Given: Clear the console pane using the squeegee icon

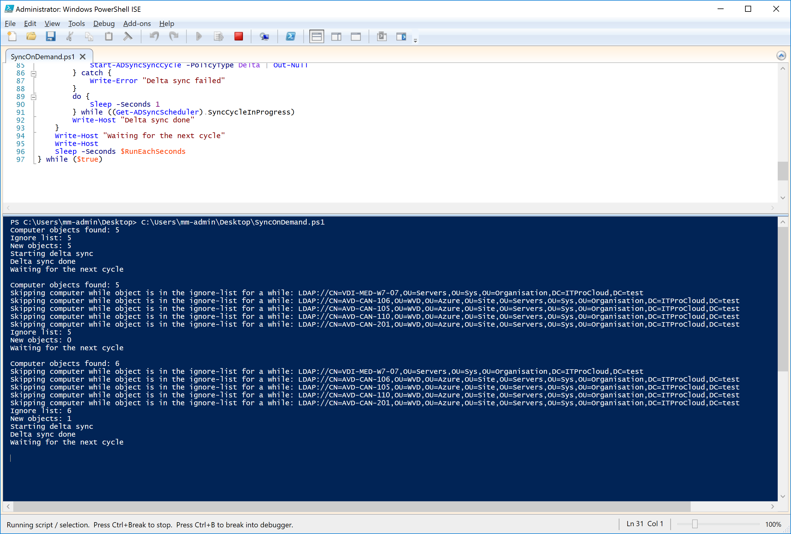Looking at the screenshot, I should click(128, 36).
